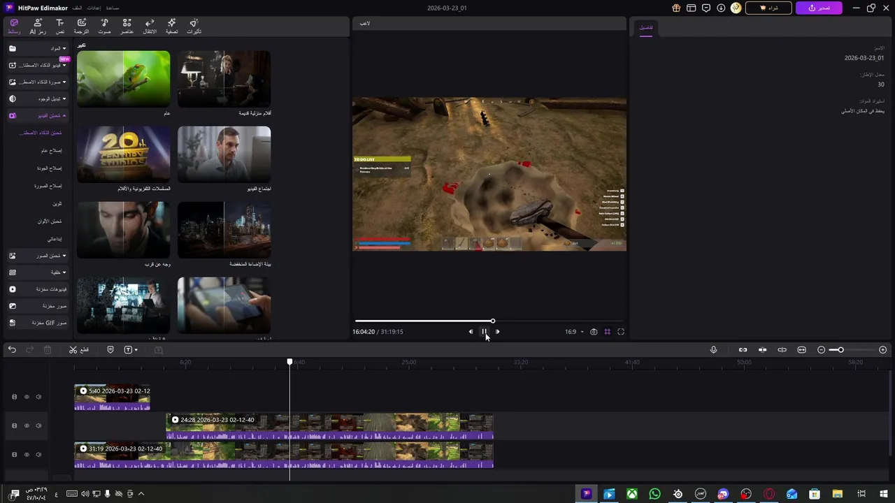Hide the top track with eye icon

[27, 397]
